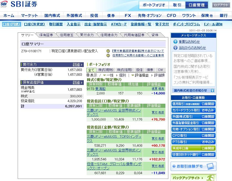Image resolution: width=232 pixels, height=181 pixels.
Task: Select 一括 display option
Action: (108, 75)
